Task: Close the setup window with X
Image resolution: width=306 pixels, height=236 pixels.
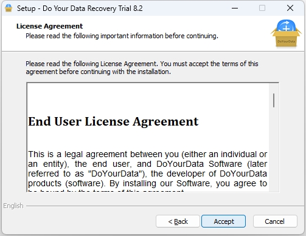Action: 290,8
